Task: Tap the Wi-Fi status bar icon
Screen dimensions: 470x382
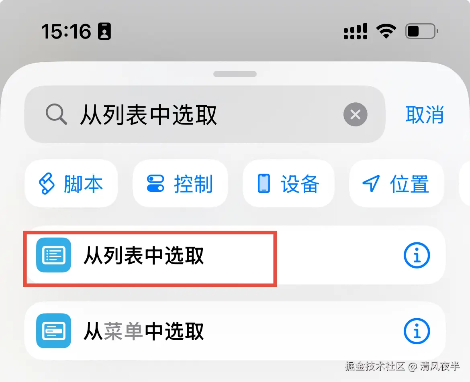Action: point(386,31)
